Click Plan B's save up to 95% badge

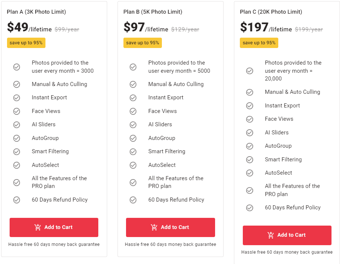click(142, 43)
